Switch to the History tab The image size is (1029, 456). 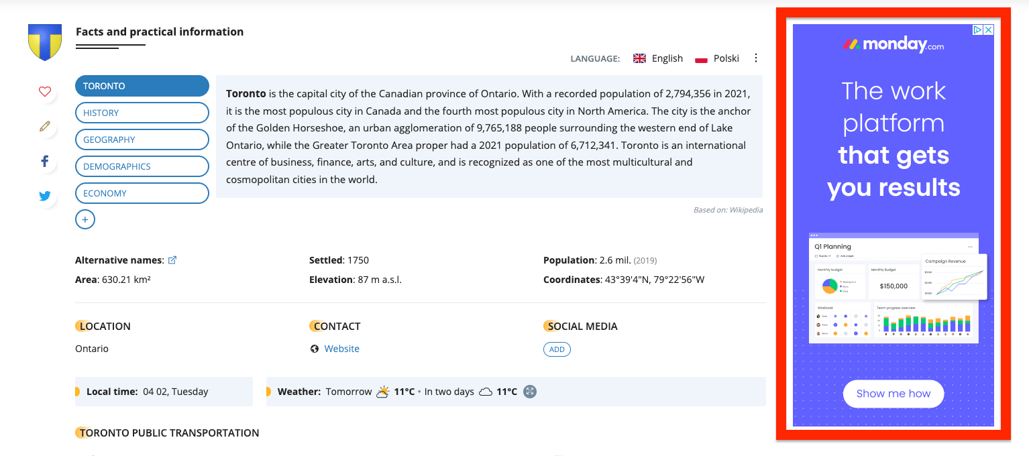(x=142, y=113)
